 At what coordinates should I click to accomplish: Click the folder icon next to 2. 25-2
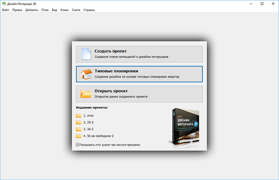[x=79, y=122]
